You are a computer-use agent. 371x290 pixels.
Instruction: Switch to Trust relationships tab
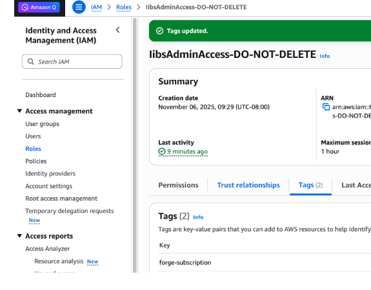[248, 185]
